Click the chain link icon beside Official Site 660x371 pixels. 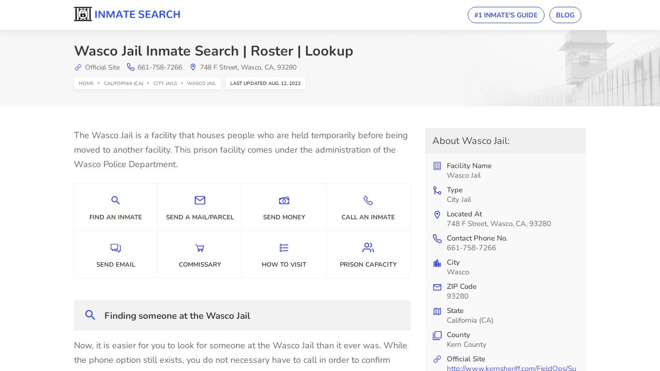(x=78, y=67)
